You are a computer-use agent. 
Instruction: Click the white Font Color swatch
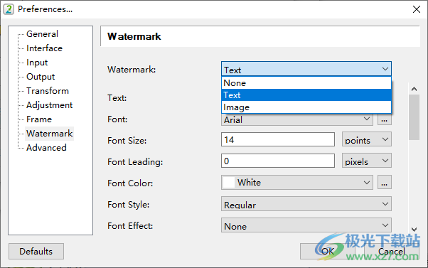coord(229,182)
